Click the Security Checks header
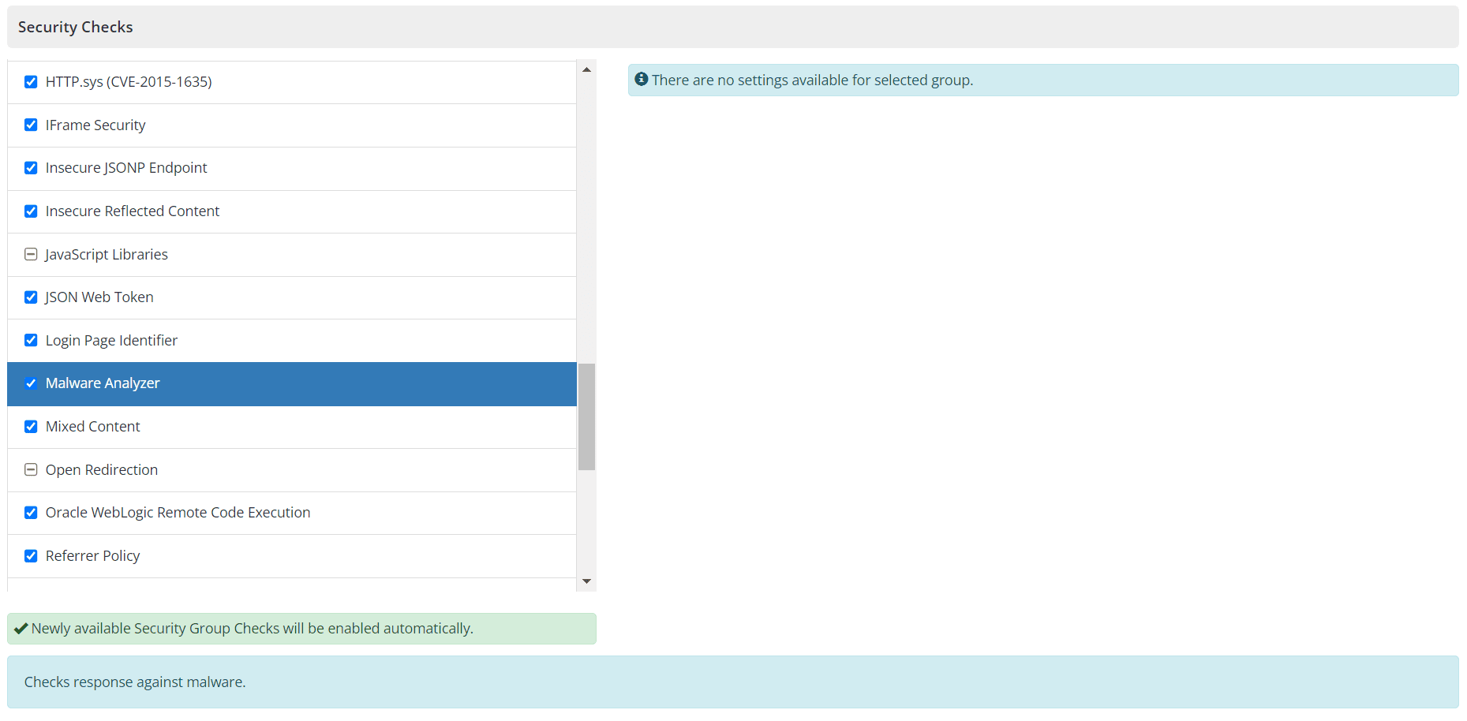 click(x=75, y=26)
